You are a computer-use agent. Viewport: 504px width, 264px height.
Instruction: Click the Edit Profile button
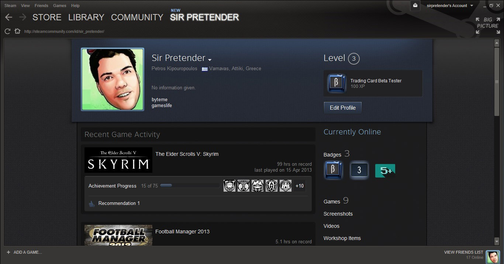(343, 108)
